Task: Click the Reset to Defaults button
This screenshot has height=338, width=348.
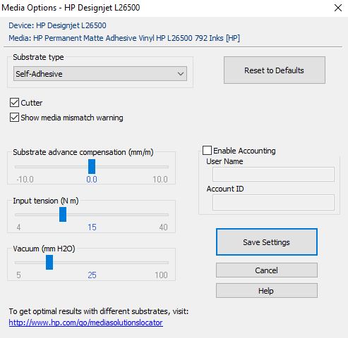Action: tap(275, 70)
